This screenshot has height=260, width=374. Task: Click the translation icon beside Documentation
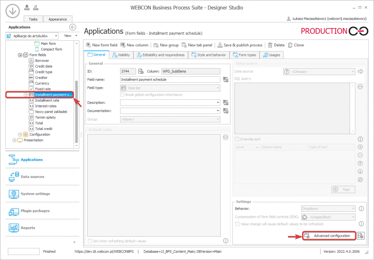coord(226,111)
